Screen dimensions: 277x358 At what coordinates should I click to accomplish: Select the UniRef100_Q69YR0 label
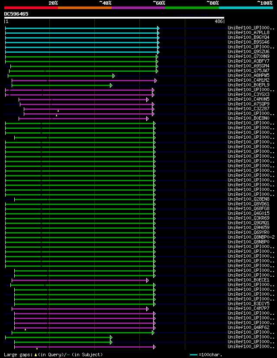coord(248,233)
